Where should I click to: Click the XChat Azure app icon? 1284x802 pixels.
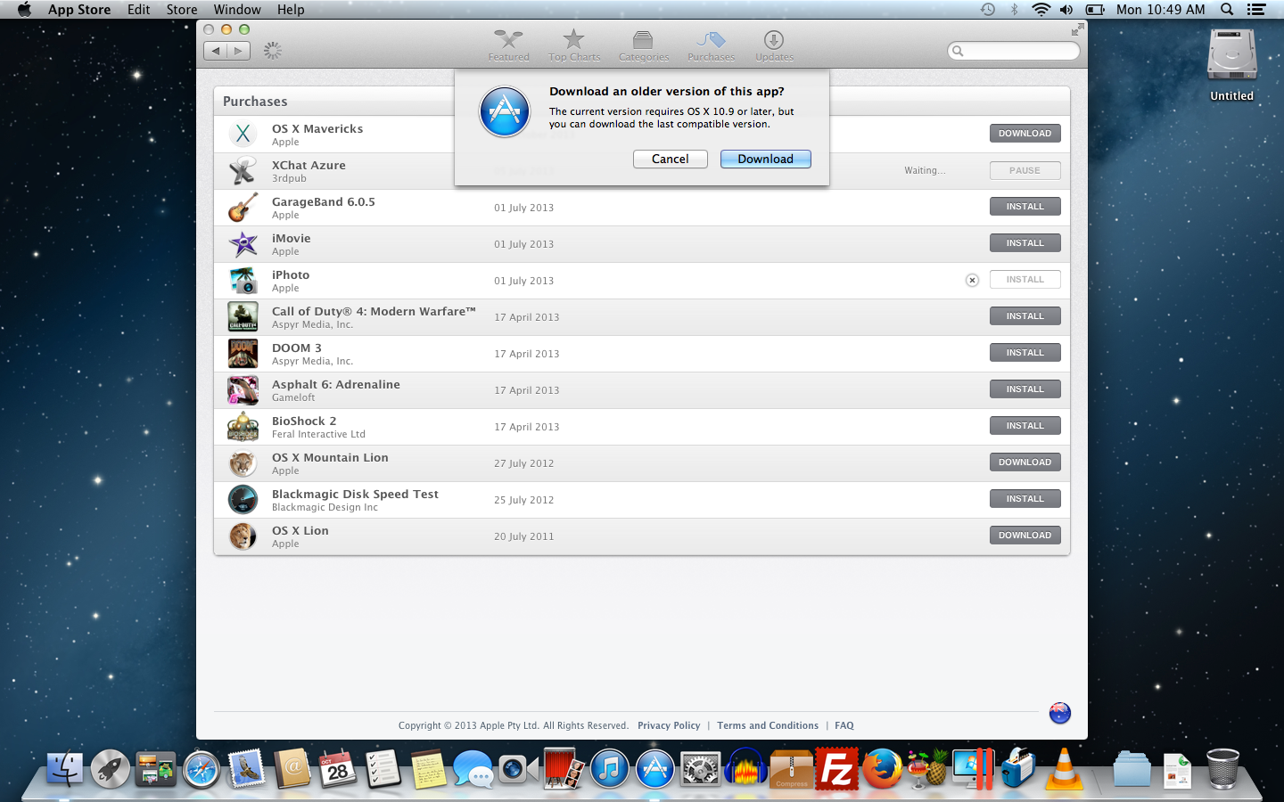243,170
